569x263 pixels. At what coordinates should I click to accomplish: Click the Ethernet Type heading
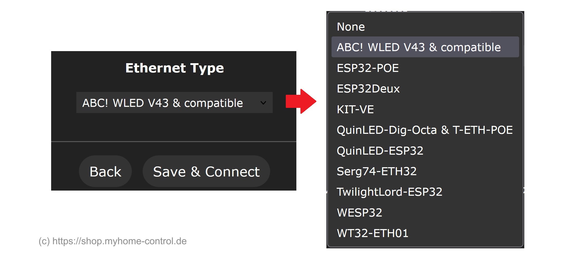coord(175,68)
